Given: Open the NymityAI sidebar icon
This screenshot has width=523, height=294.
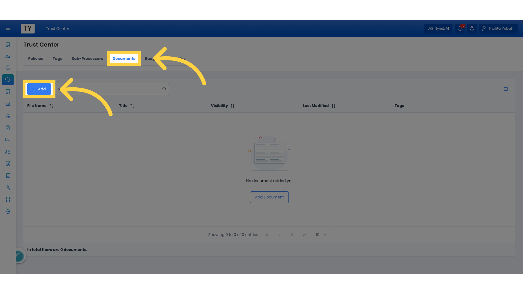Looking at the screenshot, I should point(8,56).
